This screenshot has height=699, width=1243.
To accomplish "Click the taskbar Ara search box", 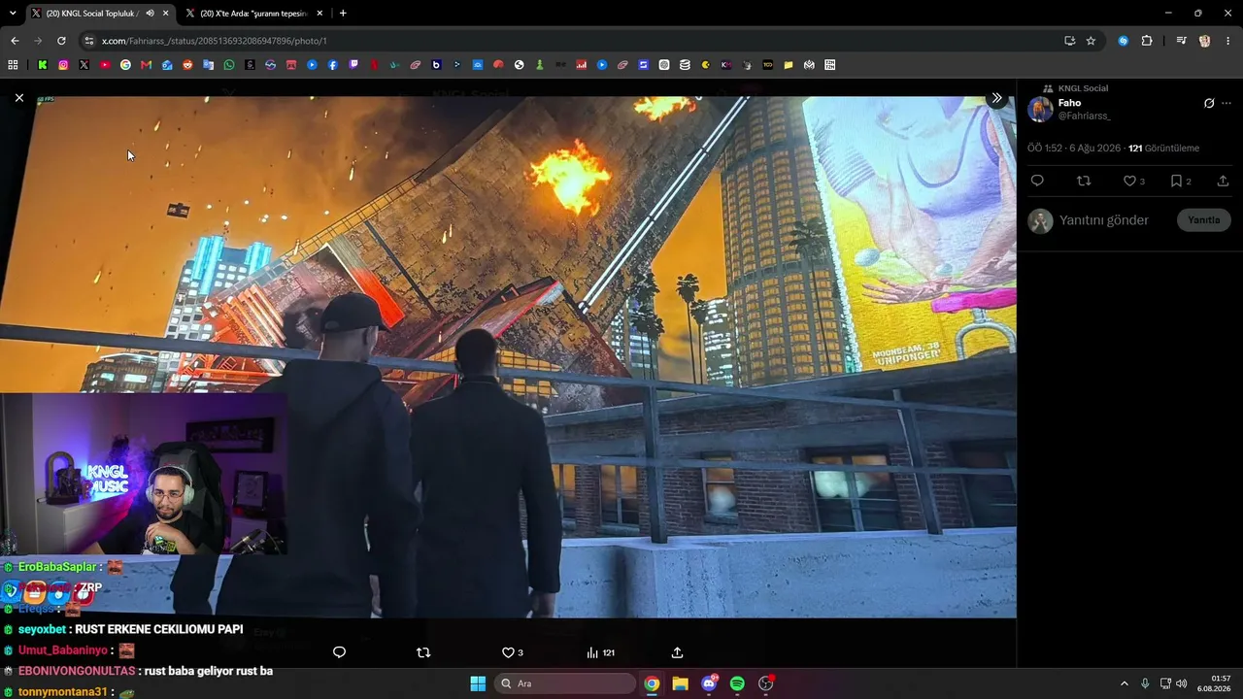I will [565, 683].
